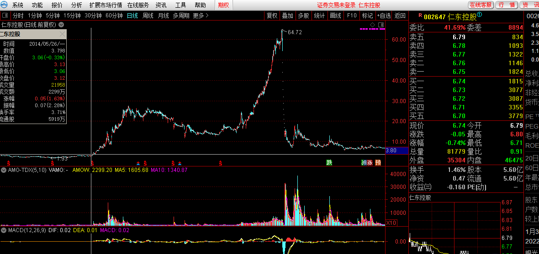This screenshot has height=254, width=539.
Task: Click the orange 预 forecast marker icon
Action: click(x=378, y=162)
